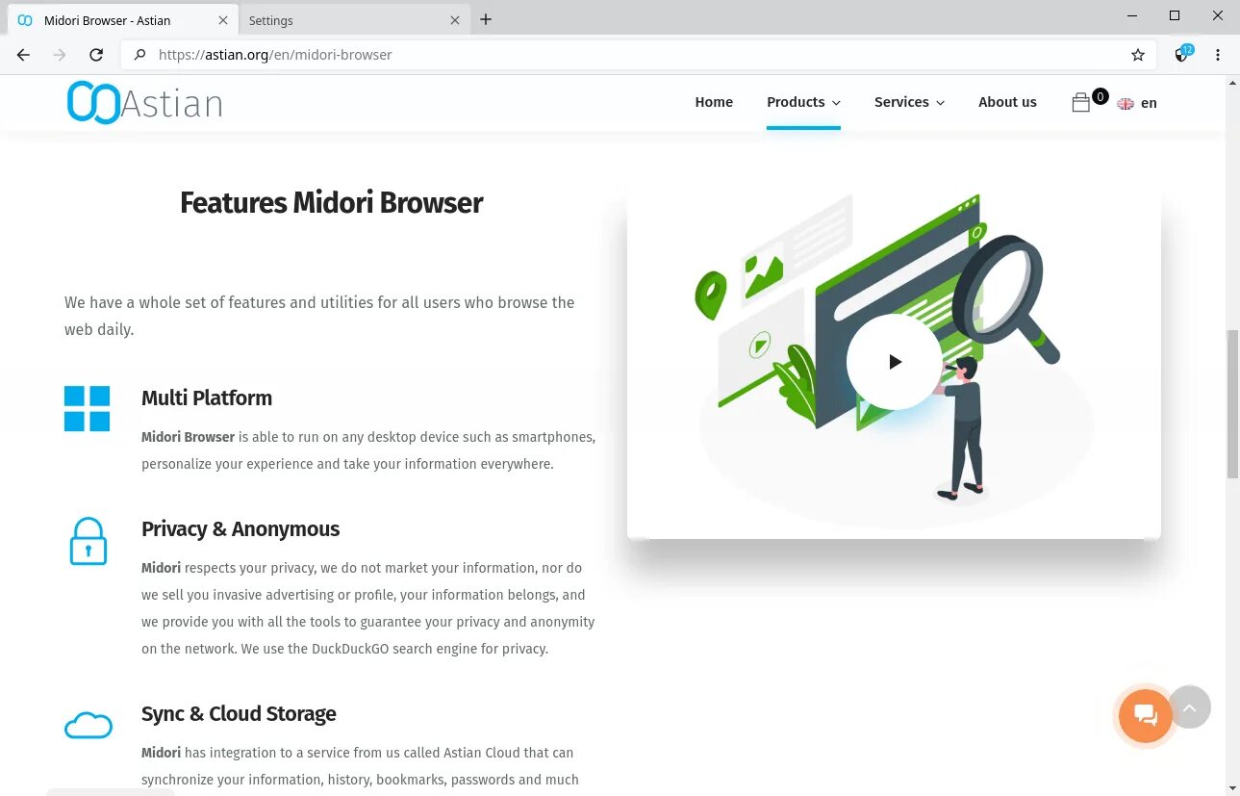The width and height of the screenshot is (1240, 796).
Task: Click the Privacy & Anonymous heading
Action: point(240,528)
